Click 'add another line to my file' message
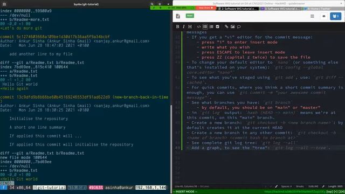 point(41,54)
